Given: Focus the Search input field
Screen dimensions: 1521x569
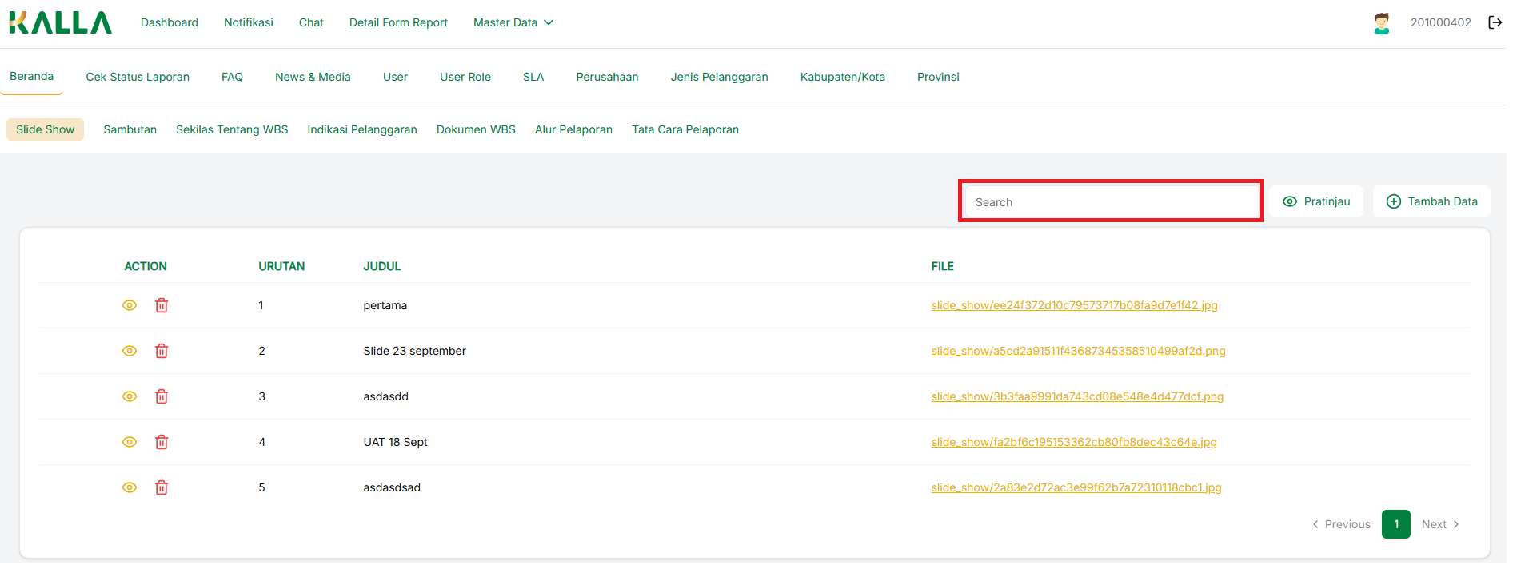Looking at the screenshot, I should (x=1110, y=202).
